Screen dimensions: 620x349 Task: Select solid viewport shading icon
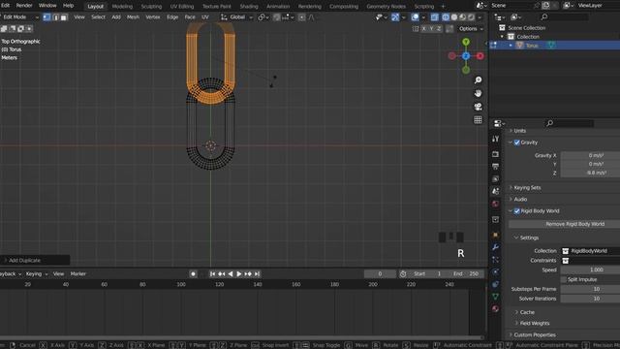(454, 17)
